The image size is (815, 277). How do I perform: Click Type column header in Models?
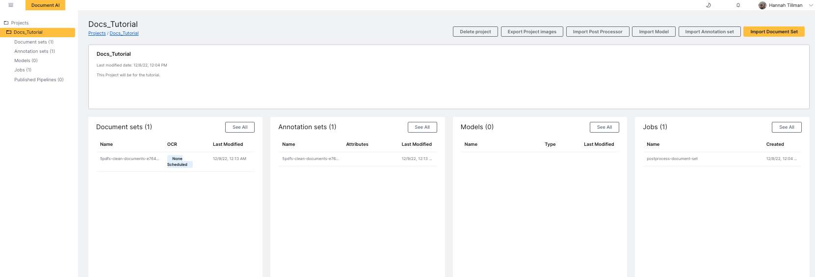550,144
